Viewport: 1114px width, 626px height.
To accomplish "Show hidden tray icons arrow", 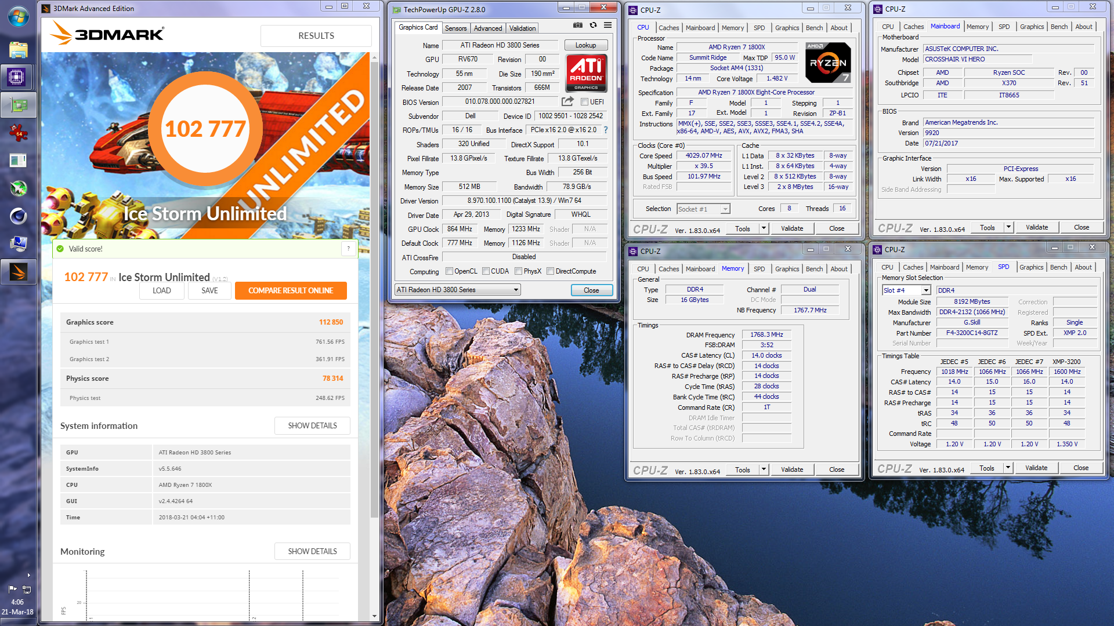I will click(28, 575).
